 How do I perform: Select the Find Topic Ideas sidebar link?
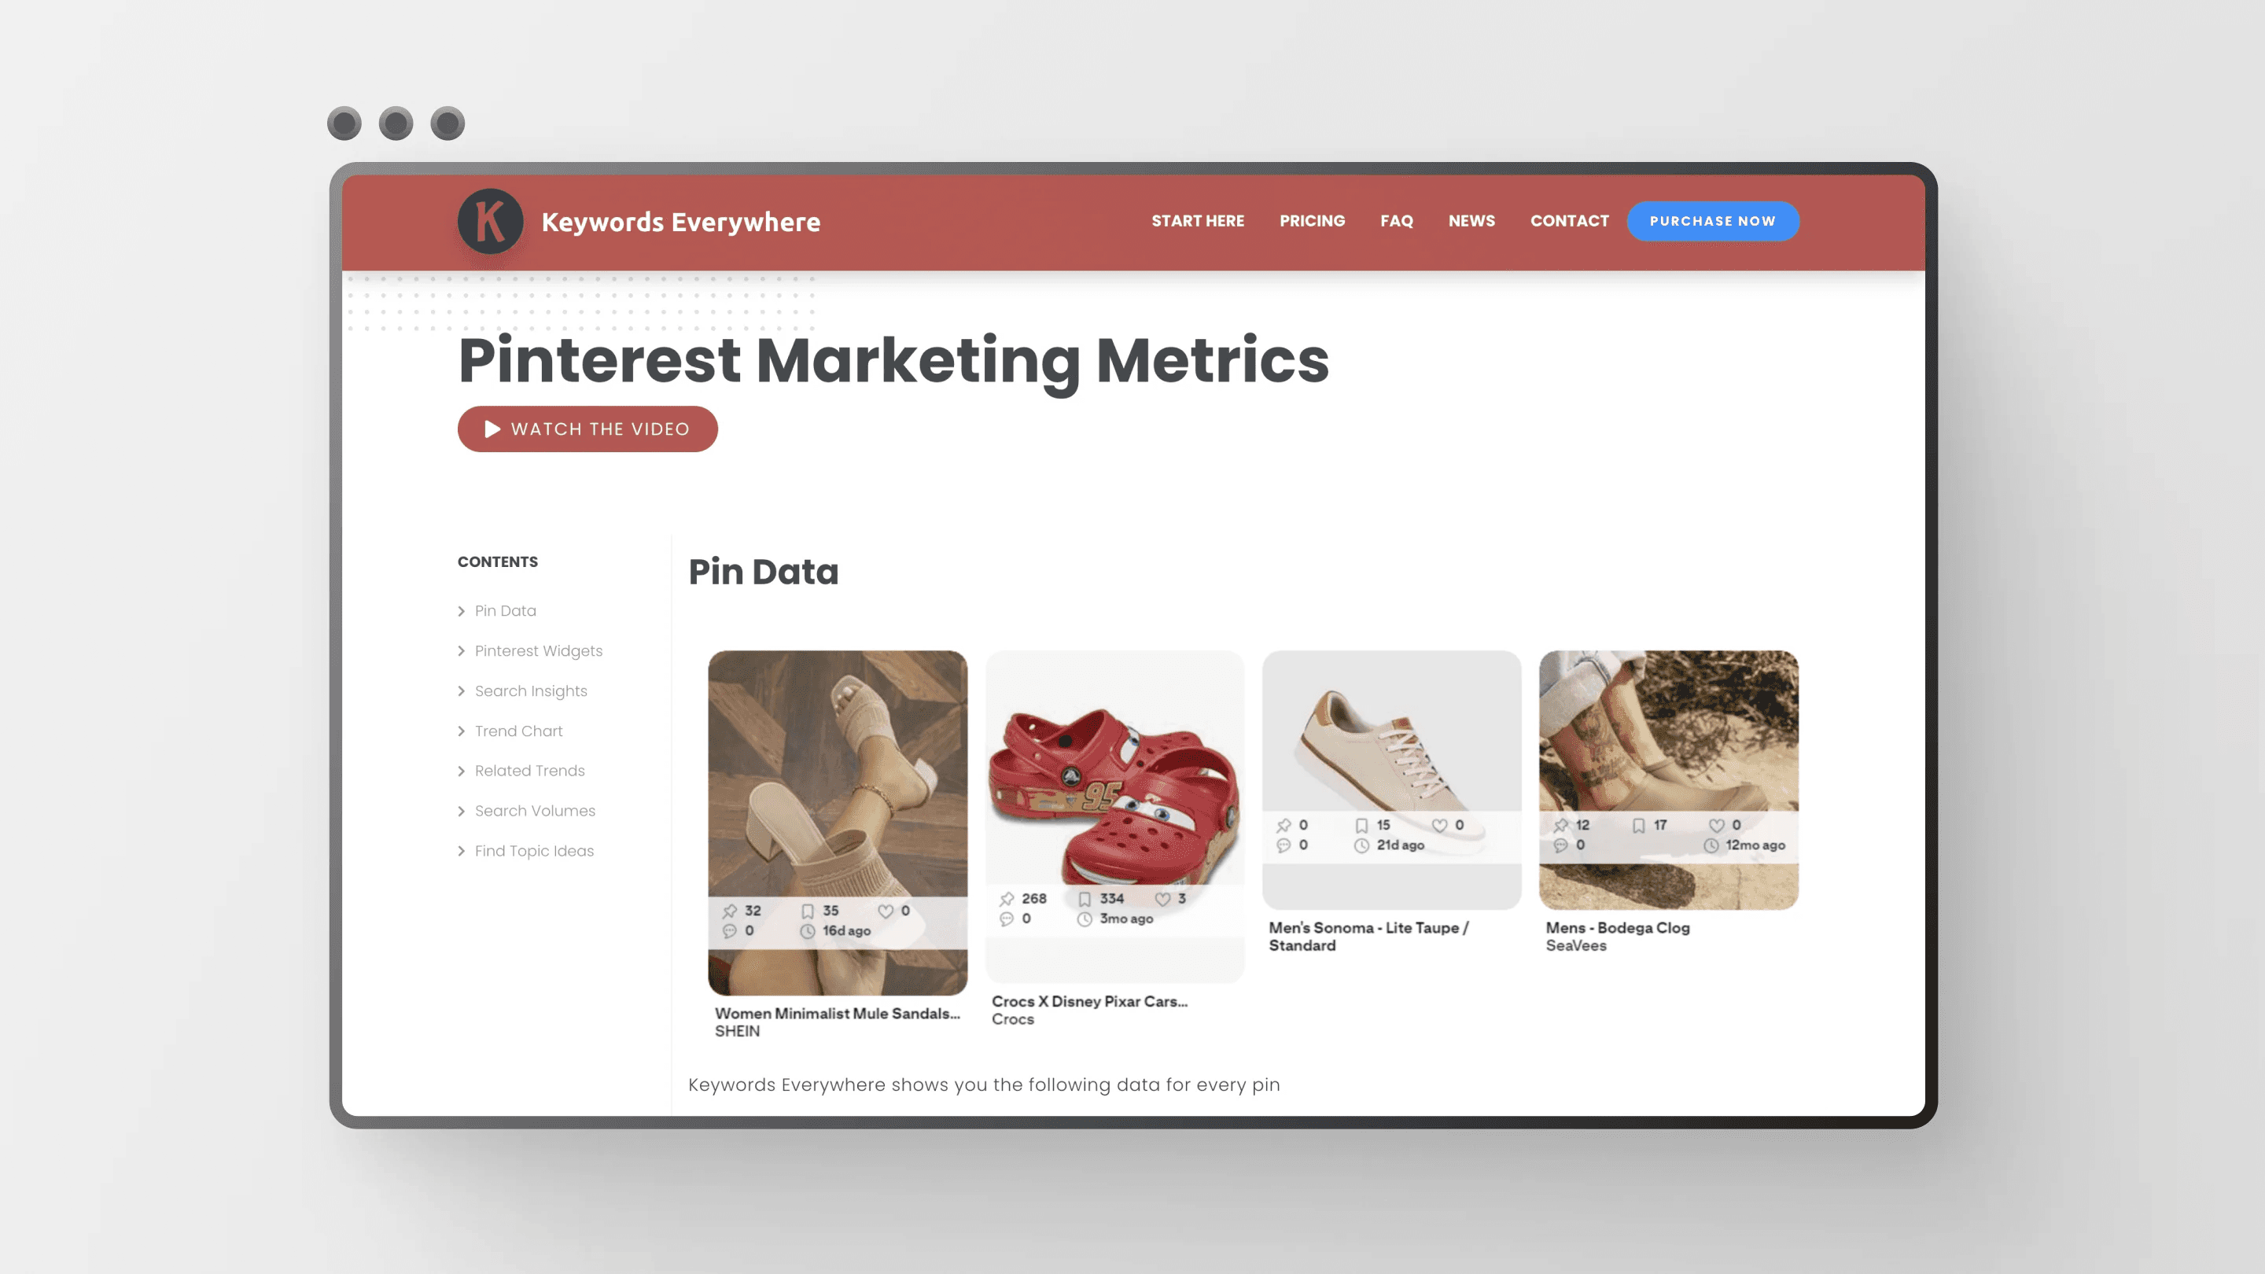(533, 849)
